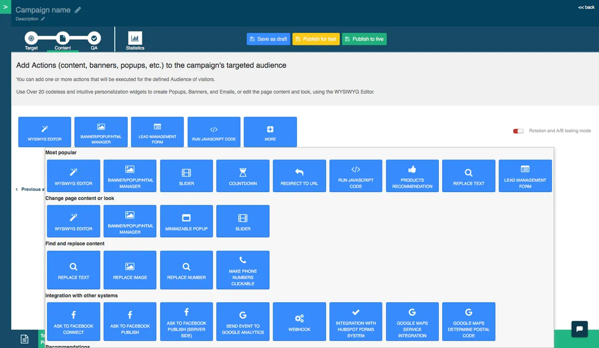
Task: Click Publish to live button
Action: coord(364,39)
